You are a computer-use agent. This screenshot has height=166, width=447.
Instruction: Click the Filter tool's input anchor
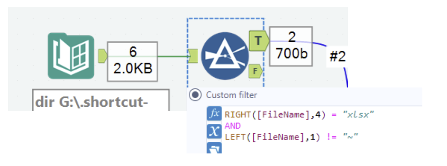tap(193, 56)
